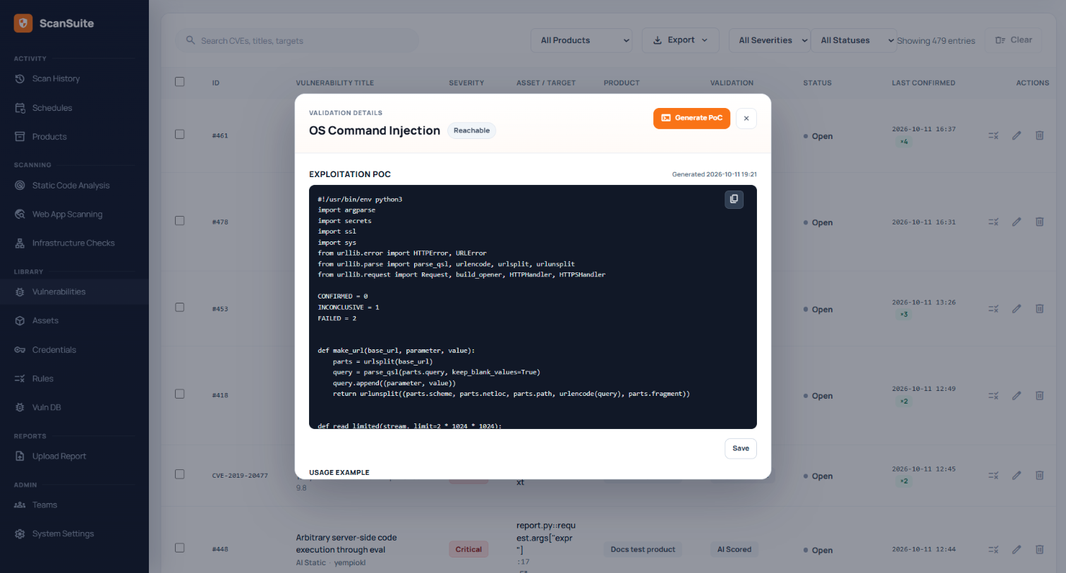
Task: Click the Vulnerabilities bug icon
Action: [20, 292]
